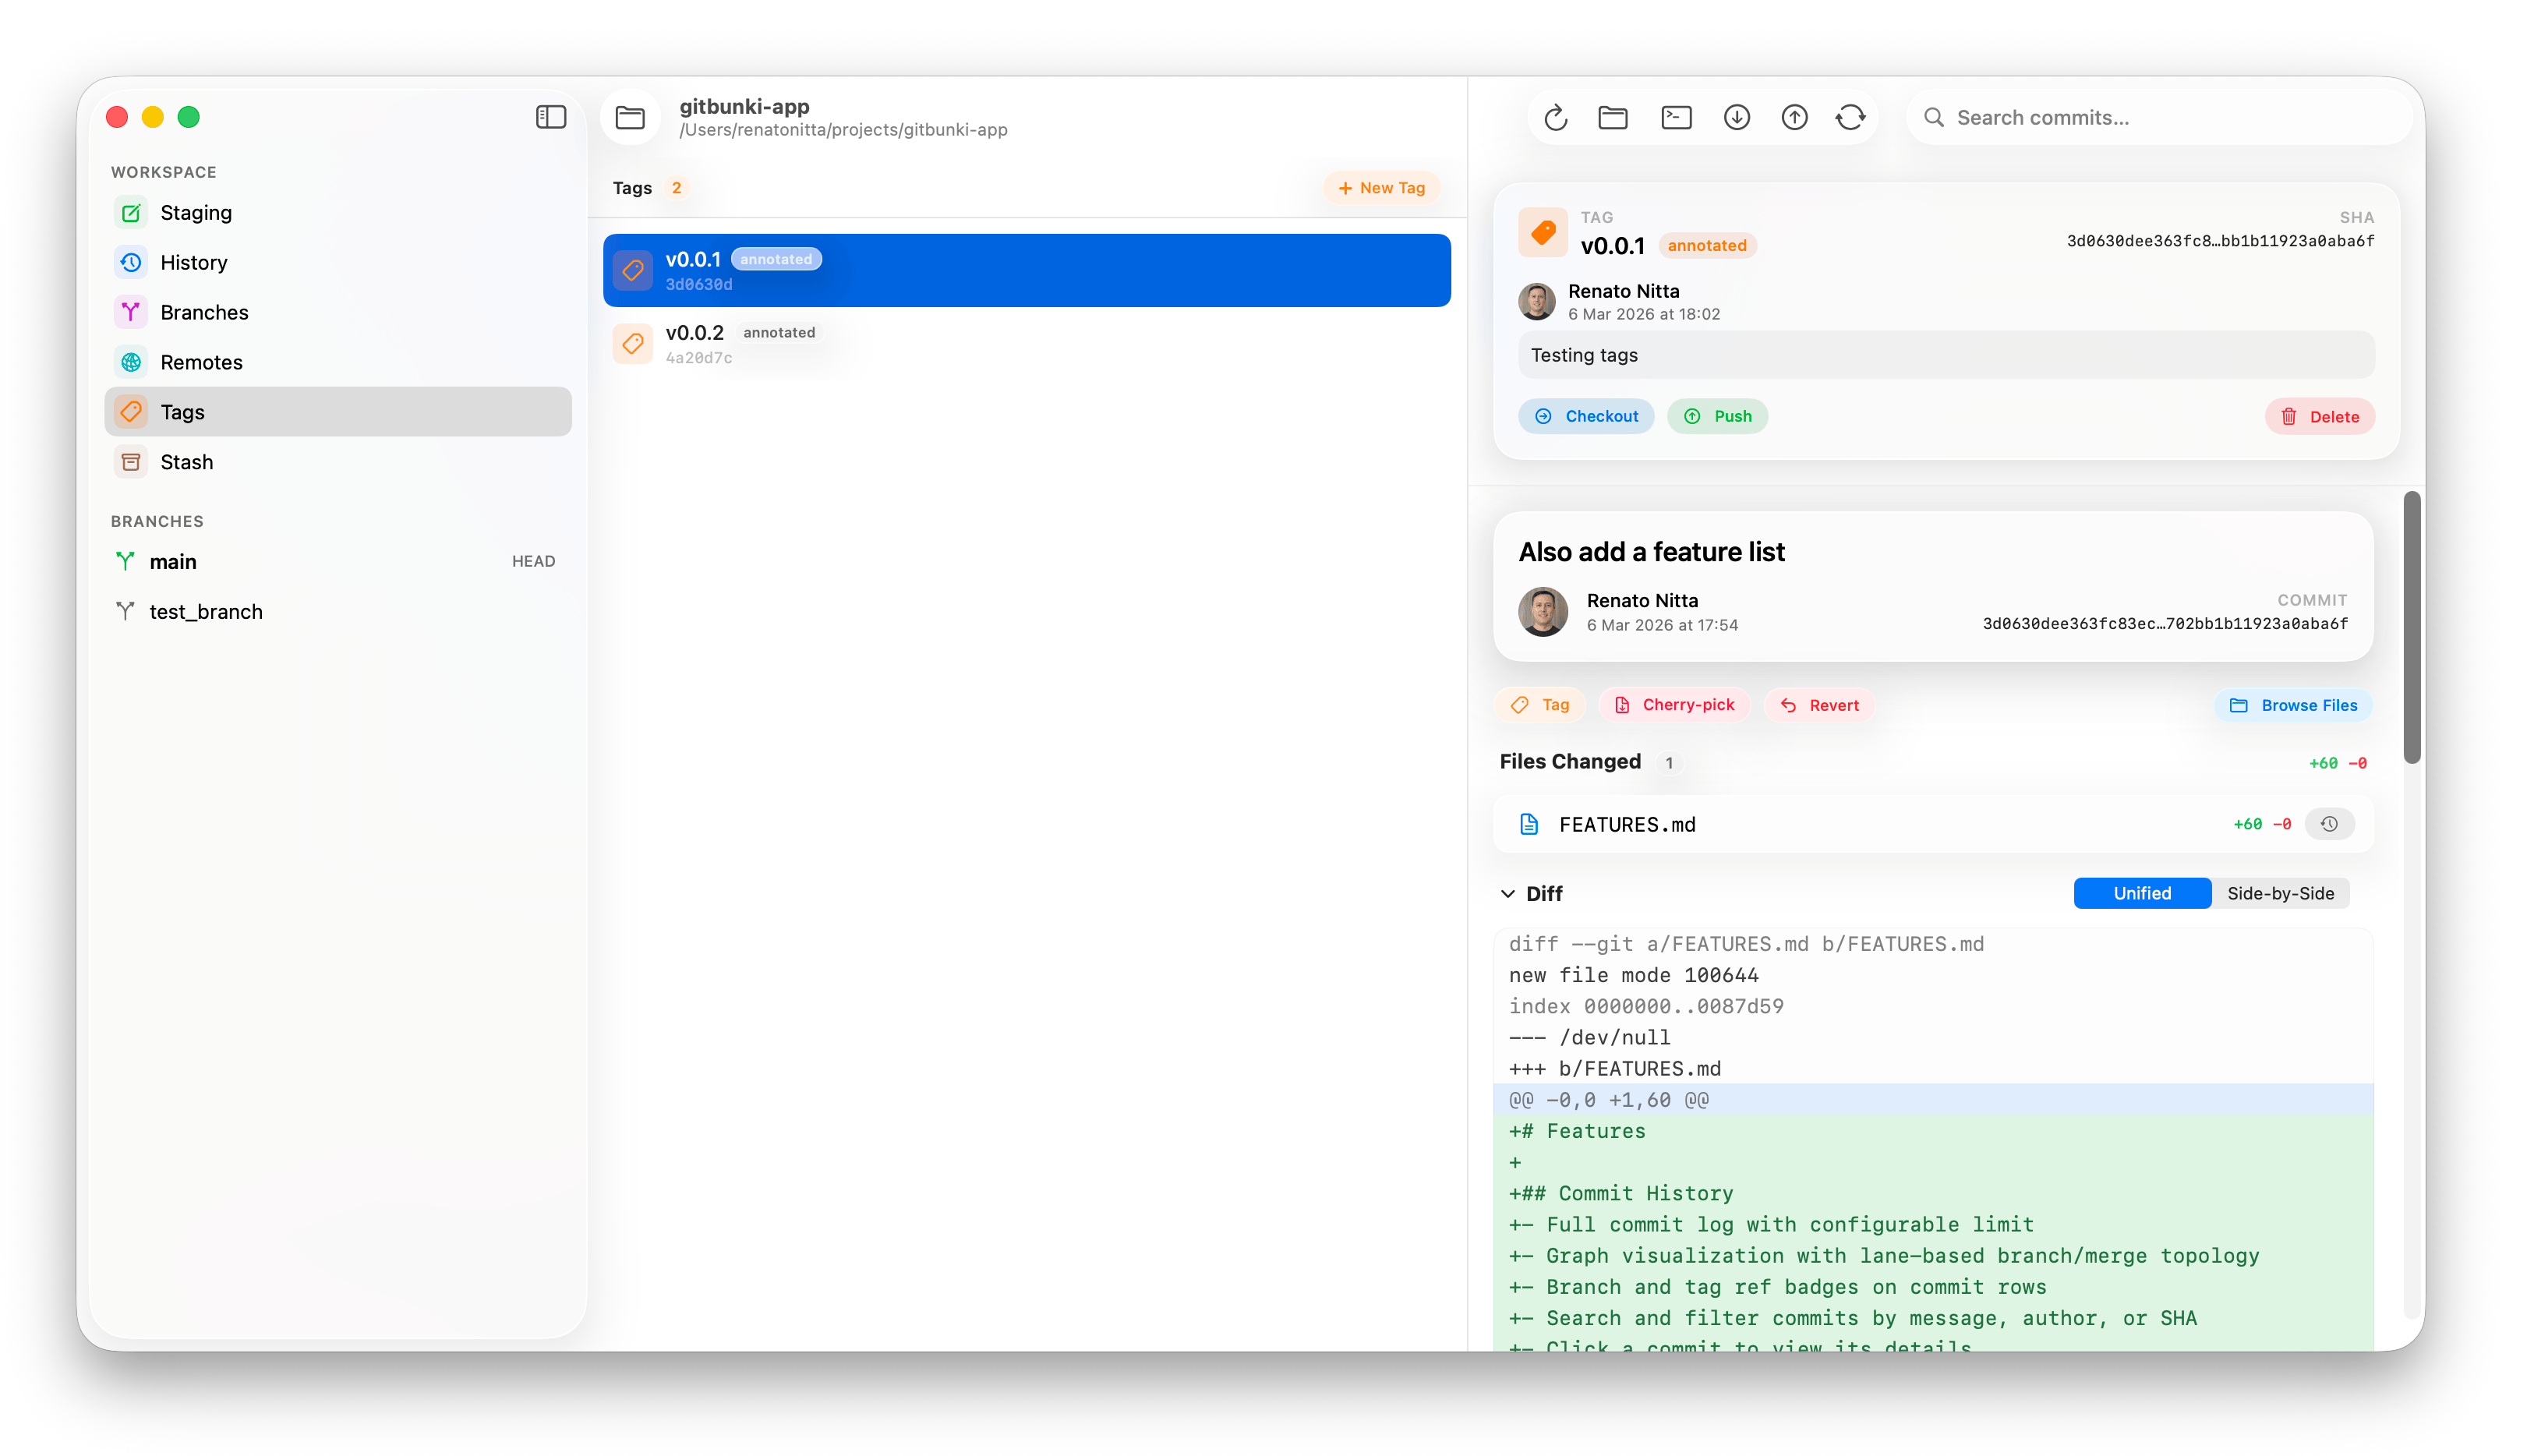Click the 'new file mode 100644' diff line
Viewport: 2527px width, 1456px height.
pyautogui.click(x=1633, y=976)
